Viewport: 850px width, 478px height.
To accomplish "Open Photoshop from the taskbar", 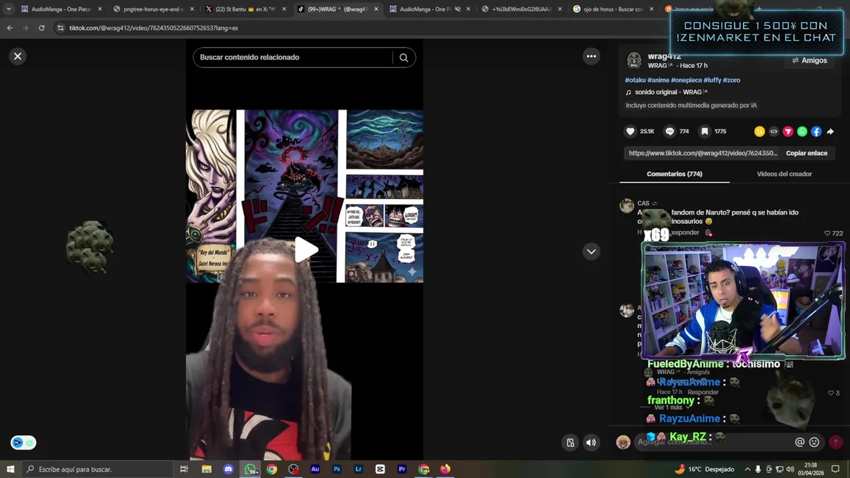I will [x=337, y=469].
